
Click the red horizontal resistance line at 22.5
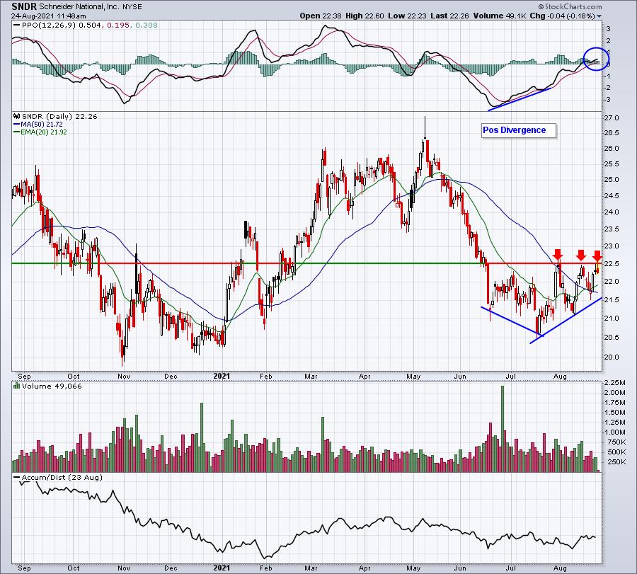tap(306, 263)
